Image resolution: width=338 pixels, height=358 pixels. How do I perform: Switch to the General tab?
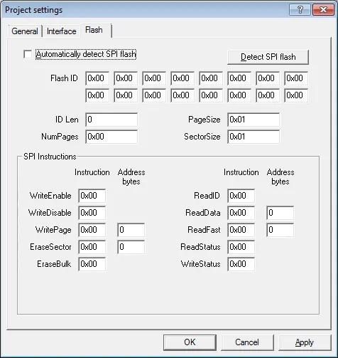tap(25, 31)
